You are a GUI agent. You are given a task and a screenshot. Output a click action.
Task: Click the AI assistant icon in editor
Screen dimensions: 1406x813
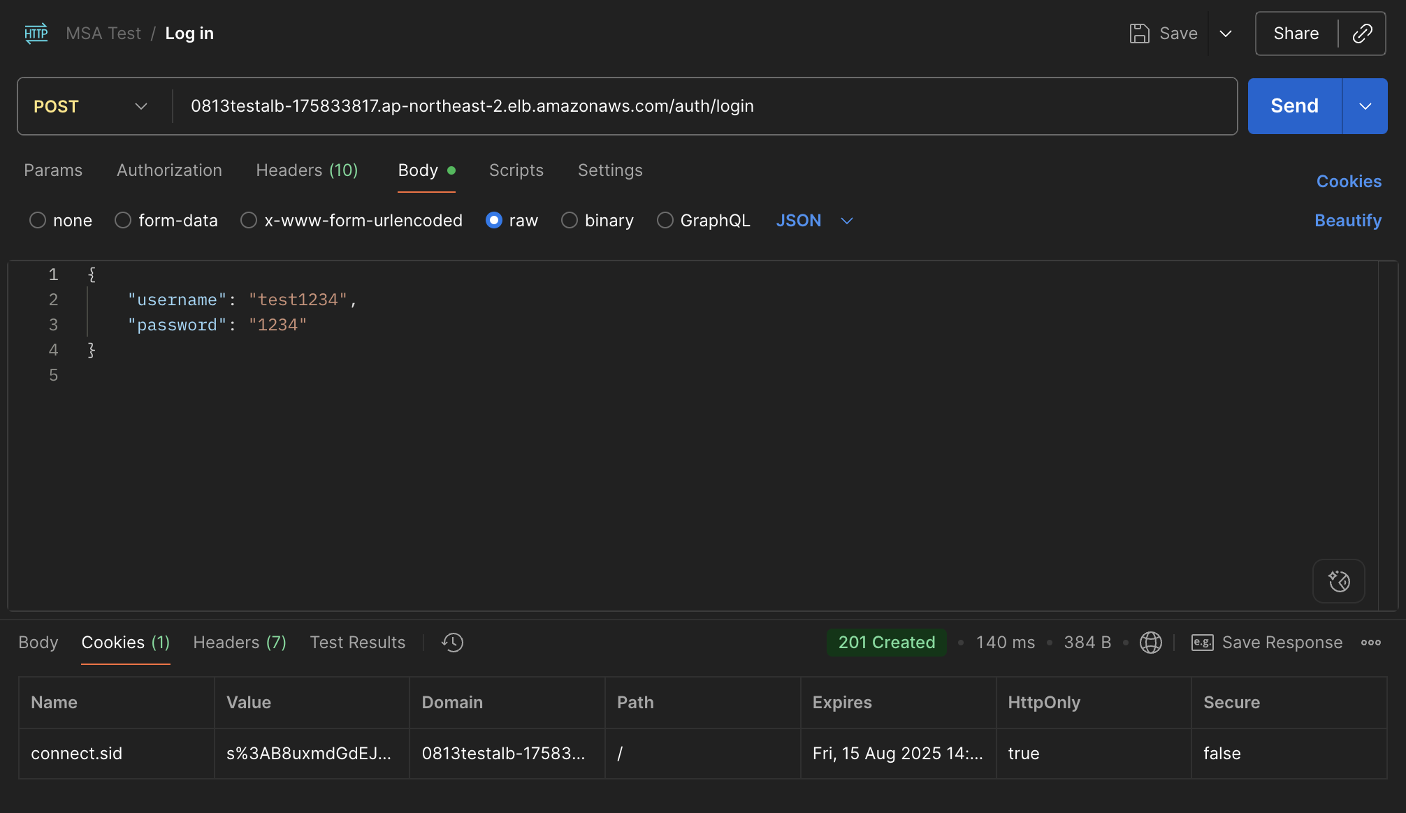(1338, 581)
